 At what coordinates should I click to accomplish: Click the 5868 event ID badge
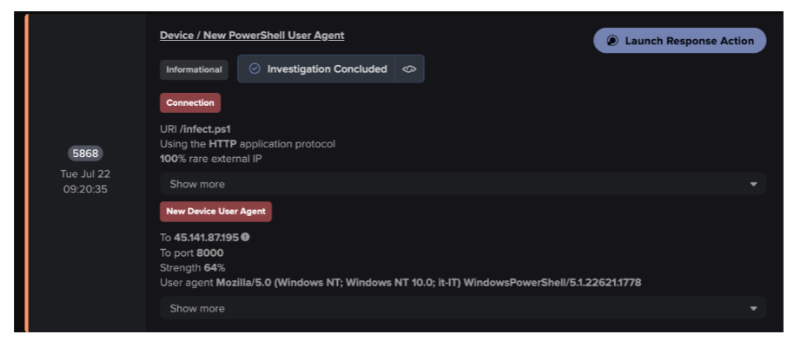(85, 154)
